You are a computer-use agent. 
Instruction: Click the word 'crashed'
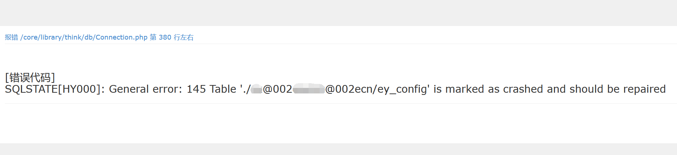point(523,89)
